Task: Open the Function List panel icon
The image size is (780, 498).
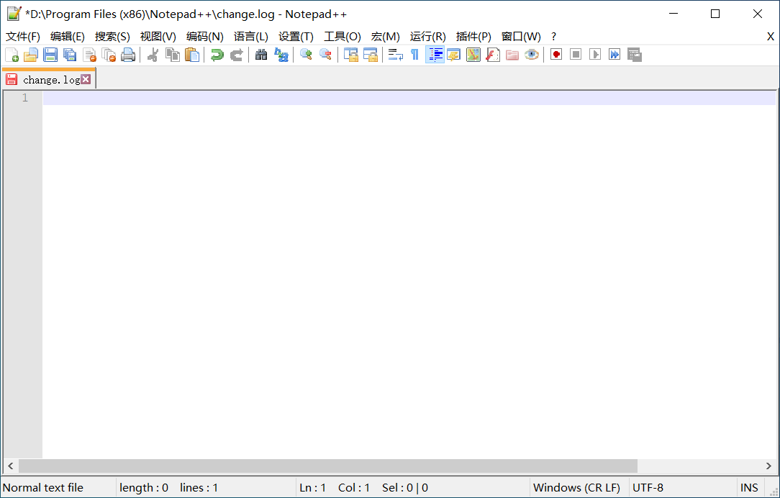Action: 492,55
